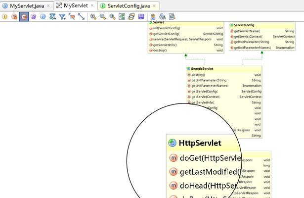Click the doHead method in magnified HttpServlet
The width and height of the screenshot is (304, 198).
(x=203, y=186)
